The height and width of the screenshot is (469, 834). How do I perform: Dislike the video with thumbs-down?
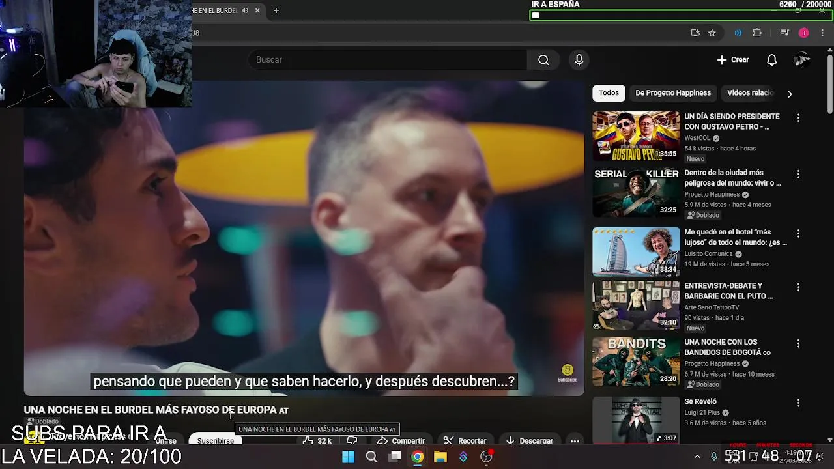tap(352, 440)
